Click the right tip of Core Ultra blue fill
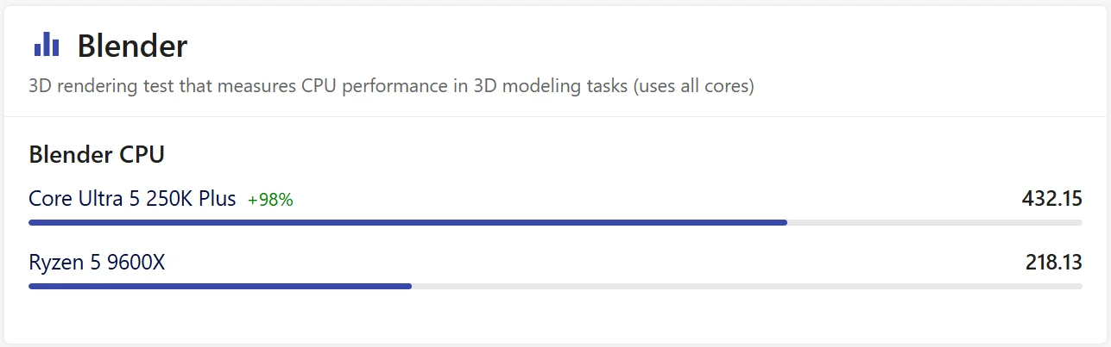This screenshot has height=347, width=1111. click(784, 222)
